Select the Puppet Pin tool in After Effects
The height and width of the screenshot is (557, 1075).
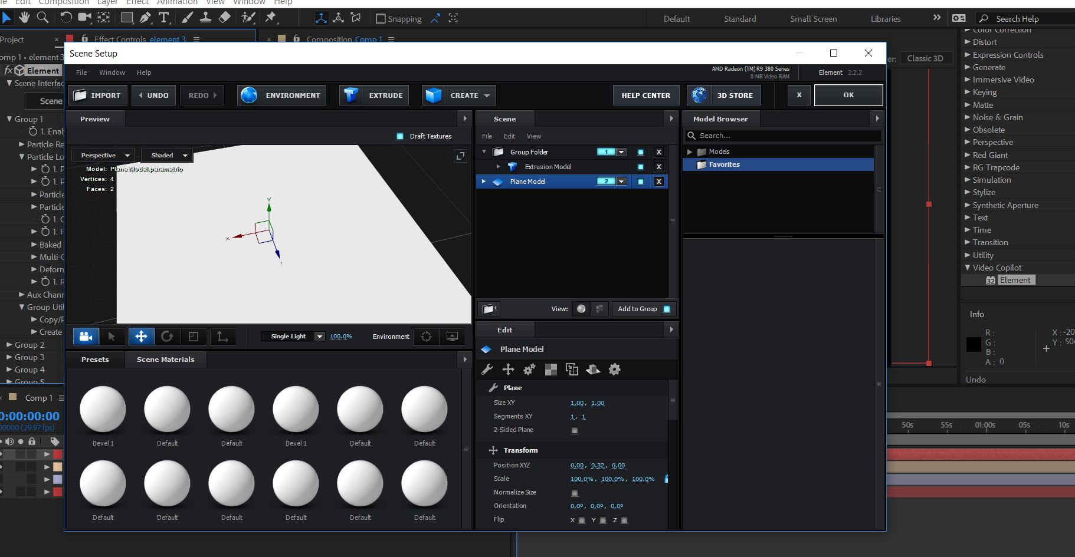pos(271,18)
